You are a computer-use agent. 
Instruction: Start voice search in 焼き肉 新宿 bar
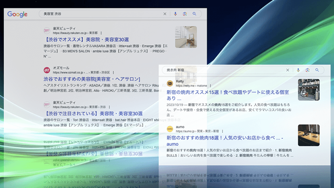pos(298,70)
